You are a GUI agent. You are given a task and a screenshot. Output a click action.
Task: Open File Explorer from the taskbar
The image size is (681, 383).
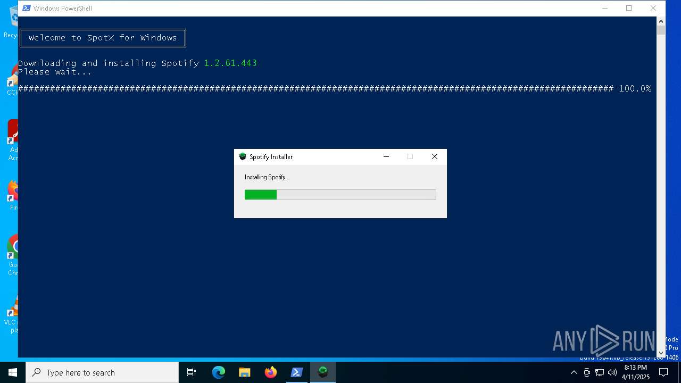(x=245, y=372)
